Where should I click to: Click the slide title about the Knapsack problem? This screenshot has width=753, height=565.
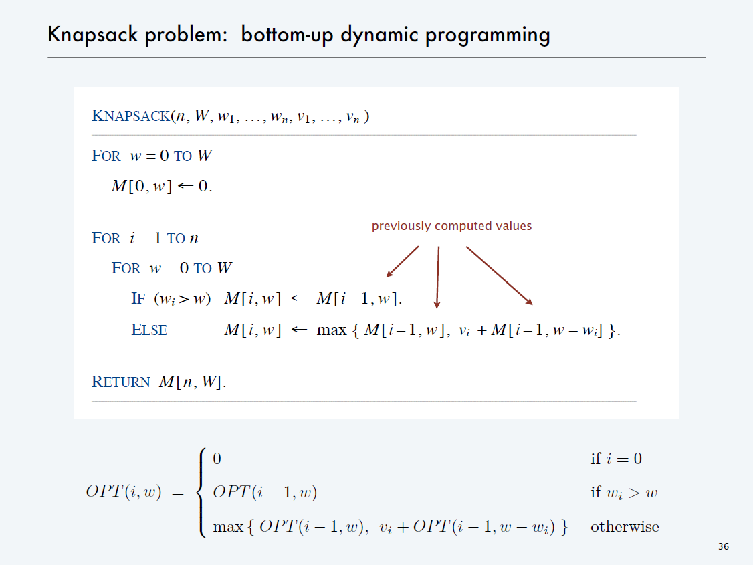tap(298, 35)
